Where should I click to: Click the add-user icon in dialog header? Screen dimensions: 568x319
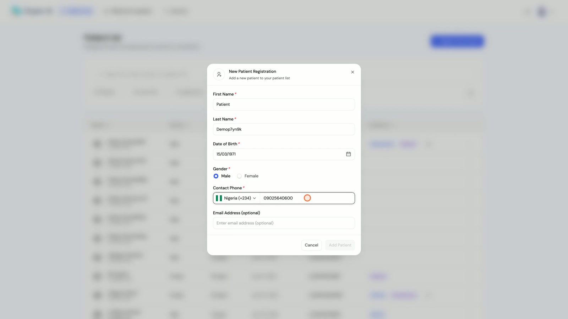[219, 74]
